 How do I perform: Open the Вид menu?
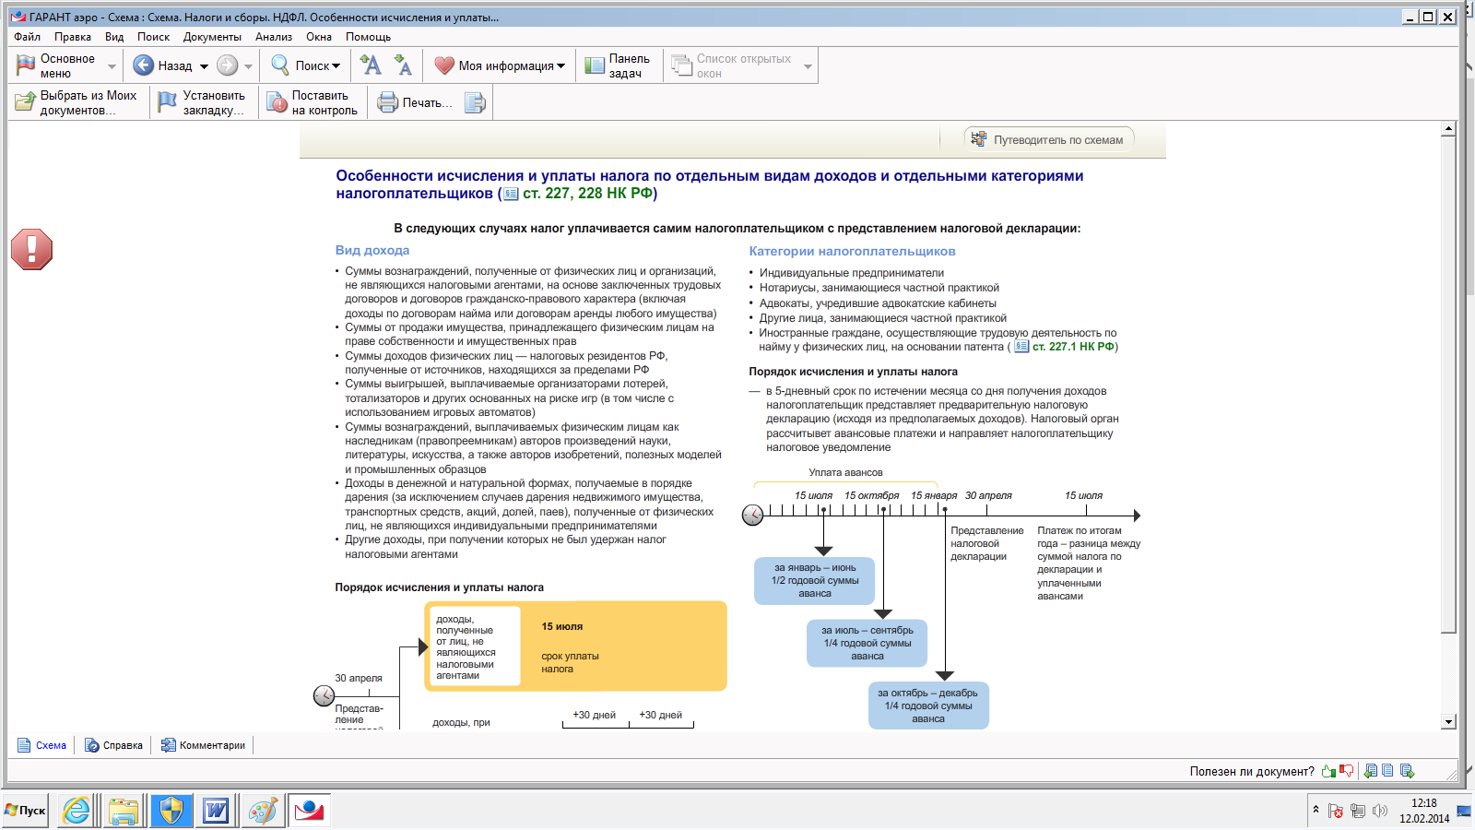[x=114, y=37]
